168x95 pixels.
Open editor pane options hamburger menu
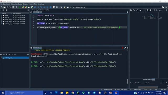(128, 12)
